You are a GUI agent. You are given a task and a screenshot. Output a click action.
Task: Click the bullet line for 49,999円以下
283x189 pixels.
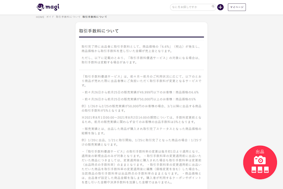tap(140, 92)
